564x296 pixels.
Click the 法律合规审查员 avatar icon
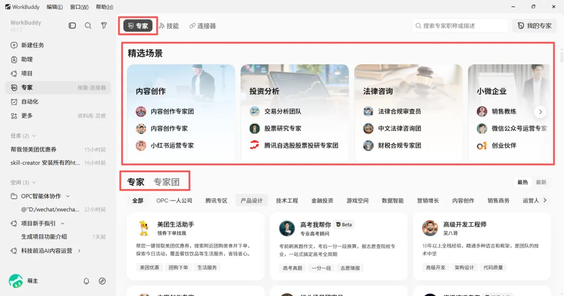pos(368,112)
